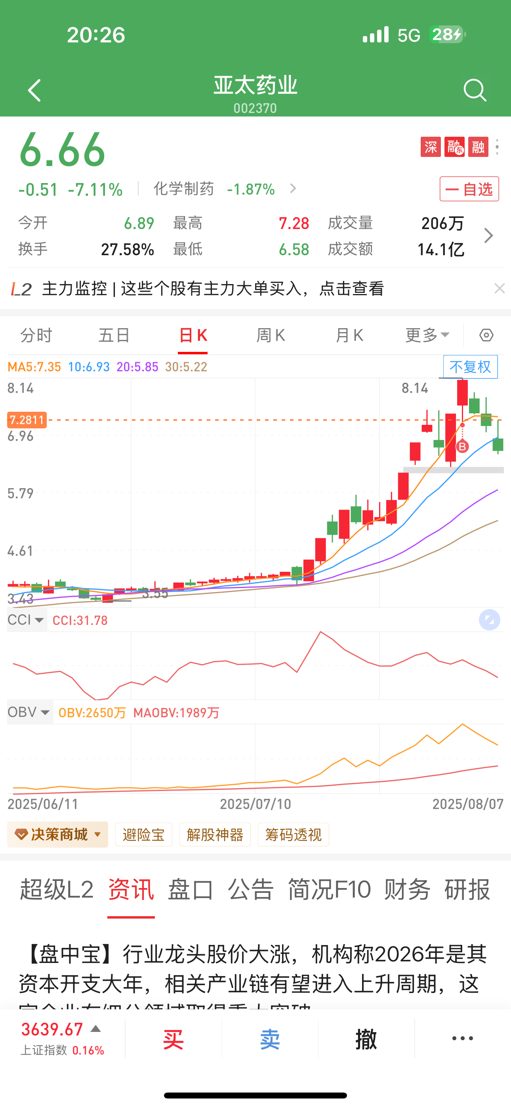This screenshot has height=1108, width=511.
Task: Switch to the 五日 chart tab
Action: pos(114,335)
